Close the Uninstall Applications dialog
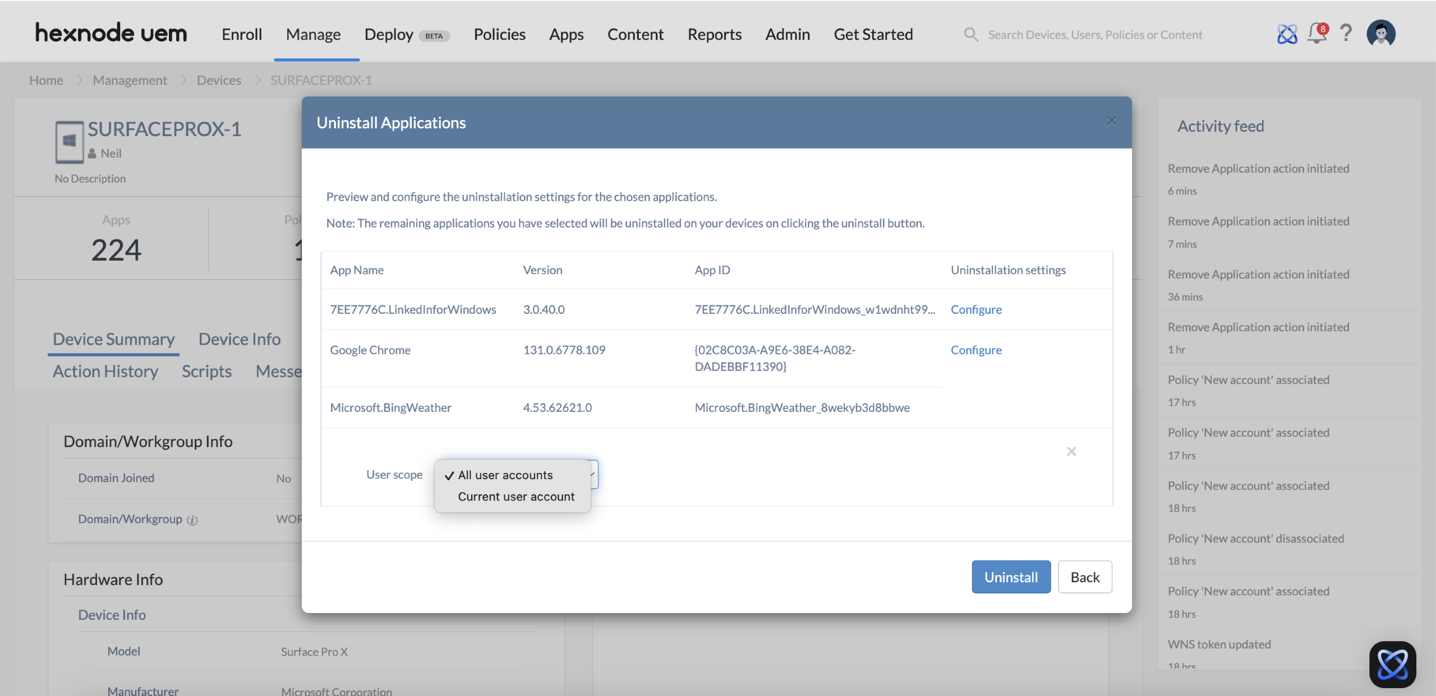The width and height of the screenshot is (1436, 696). (1111, 121)
